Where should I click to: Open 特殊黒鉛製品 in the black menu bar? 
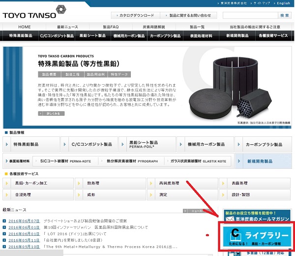(x=21, y=35)
